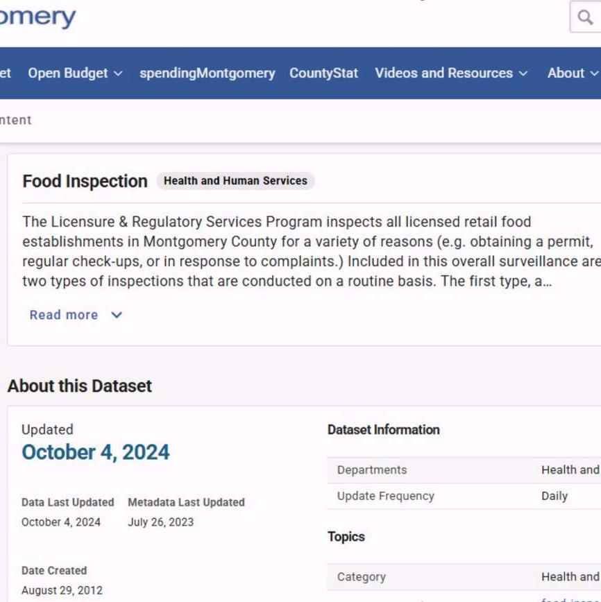This screenshot has height=602, width=601.
Task: Click the chevron icon beside Read more
Action: coord(117,315)
